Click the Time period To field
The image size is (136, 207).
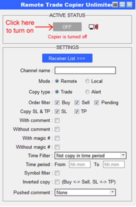pyautogui.click(x=114, y=164)
